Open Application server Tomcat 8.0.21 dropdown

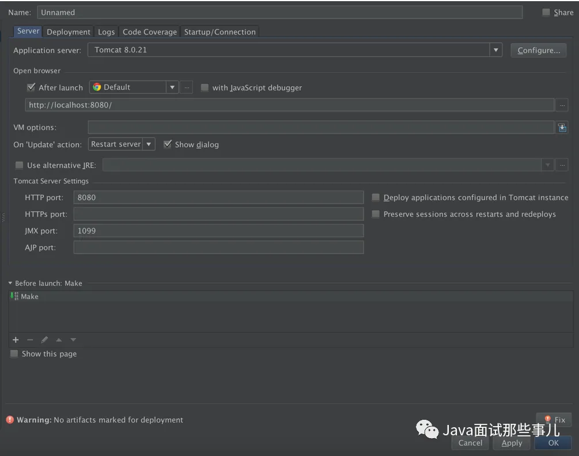tap(496, 50)
